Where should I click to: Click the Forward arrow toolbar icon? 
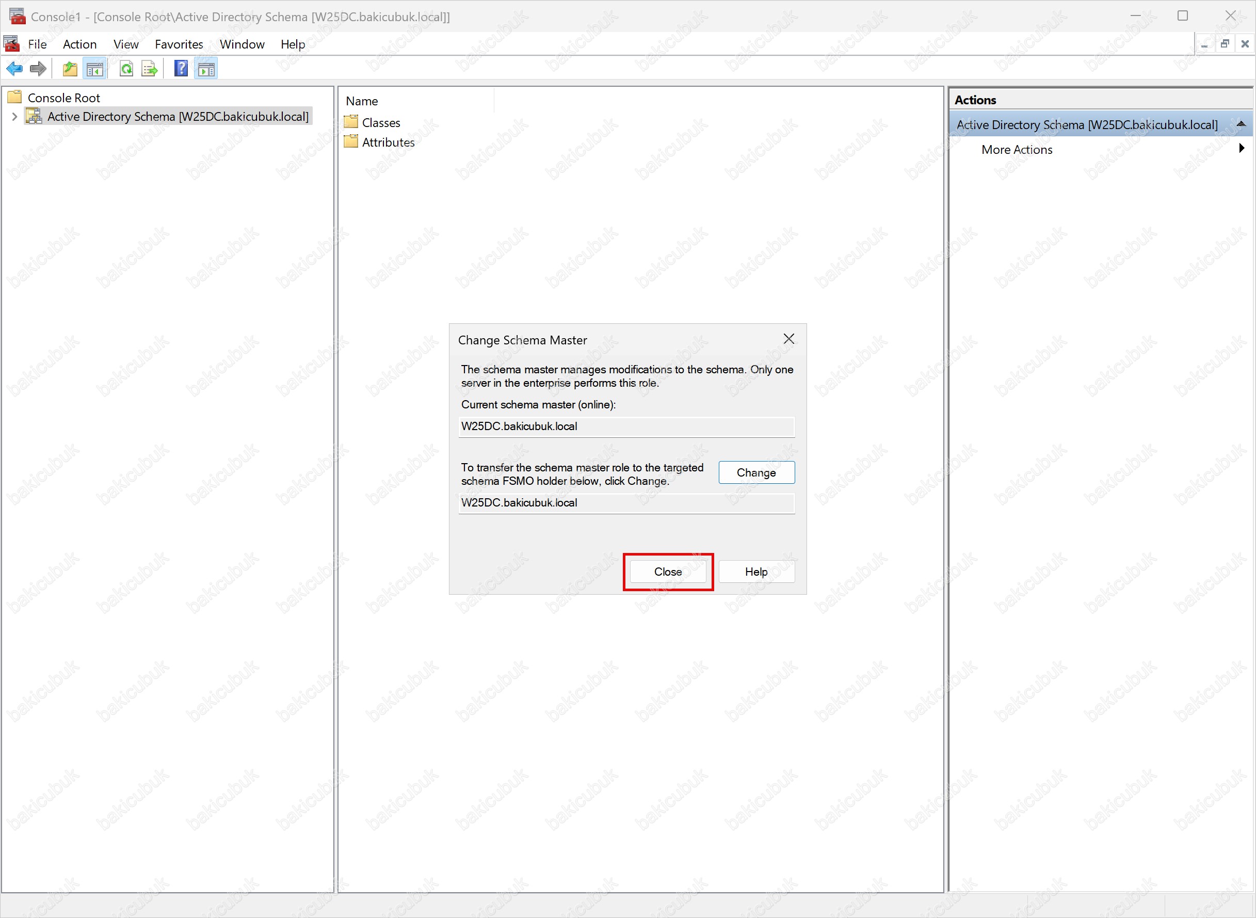coord(38,69)
